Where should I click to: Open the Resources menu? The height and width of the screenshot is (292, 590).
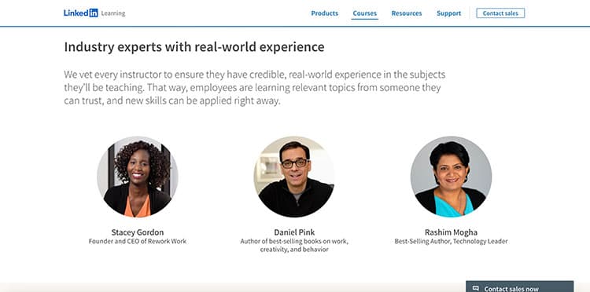point(407,13)
